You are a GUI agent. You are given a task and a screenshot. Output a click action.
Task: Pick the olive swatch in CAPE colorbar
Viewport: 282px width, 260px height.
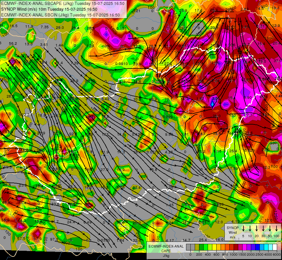point(197,247)
